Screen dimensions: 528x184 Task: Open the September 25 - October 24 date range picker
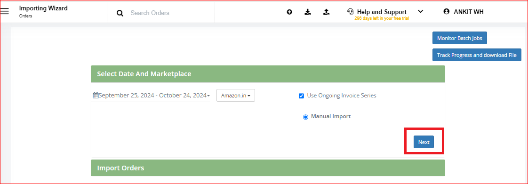(x=151, y=96)
